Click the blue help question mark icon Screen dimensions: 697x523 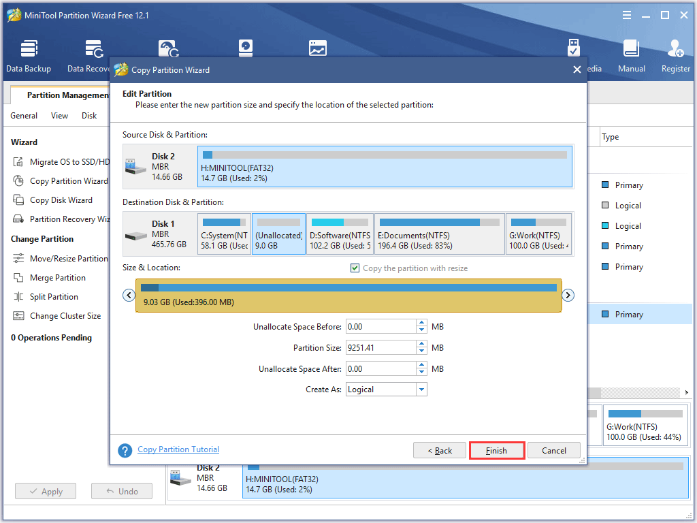click(x=125, y=450)
